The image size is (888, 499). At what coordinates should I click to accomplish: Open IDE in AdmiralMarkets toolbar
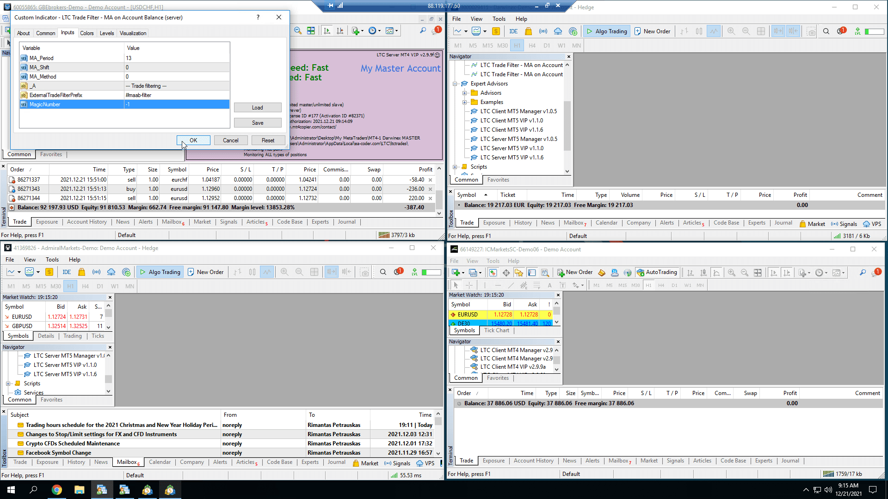click(x=67, y=272)
